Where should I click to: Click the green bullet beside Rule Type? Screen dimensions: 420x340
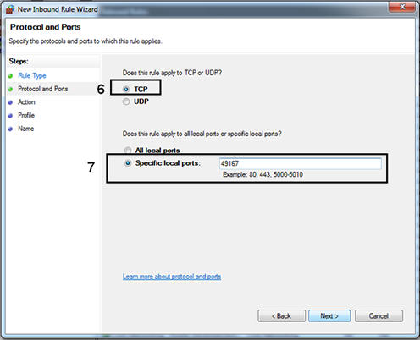click(10, 76)
